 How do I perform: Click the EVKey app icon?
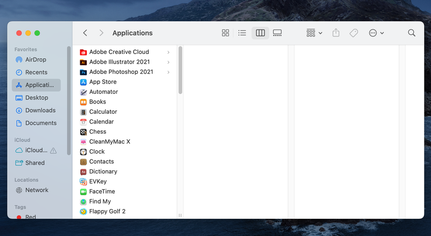[84, 182]
